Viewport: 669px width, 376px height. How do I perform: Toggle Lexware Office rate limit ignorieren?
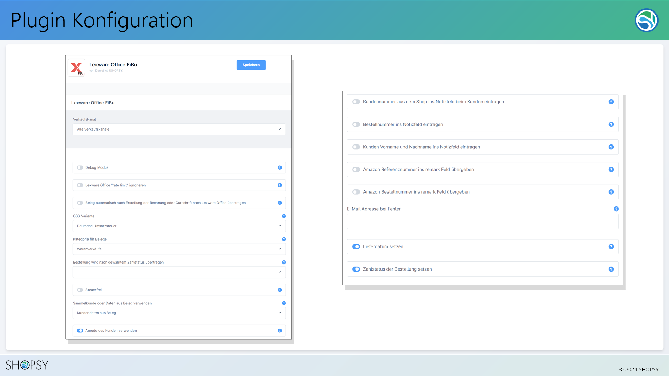pyautogui.click(x=80, y=185)
